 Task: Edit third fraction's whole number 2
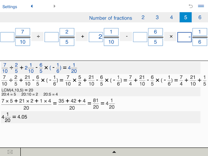[x=96, y=37]
